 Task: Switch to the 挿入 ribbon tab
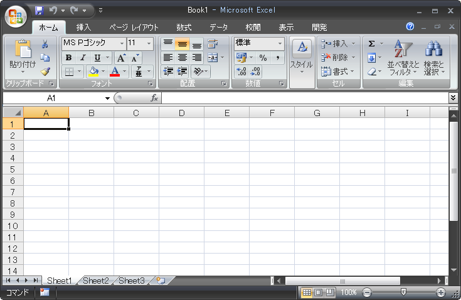(83, 28)
